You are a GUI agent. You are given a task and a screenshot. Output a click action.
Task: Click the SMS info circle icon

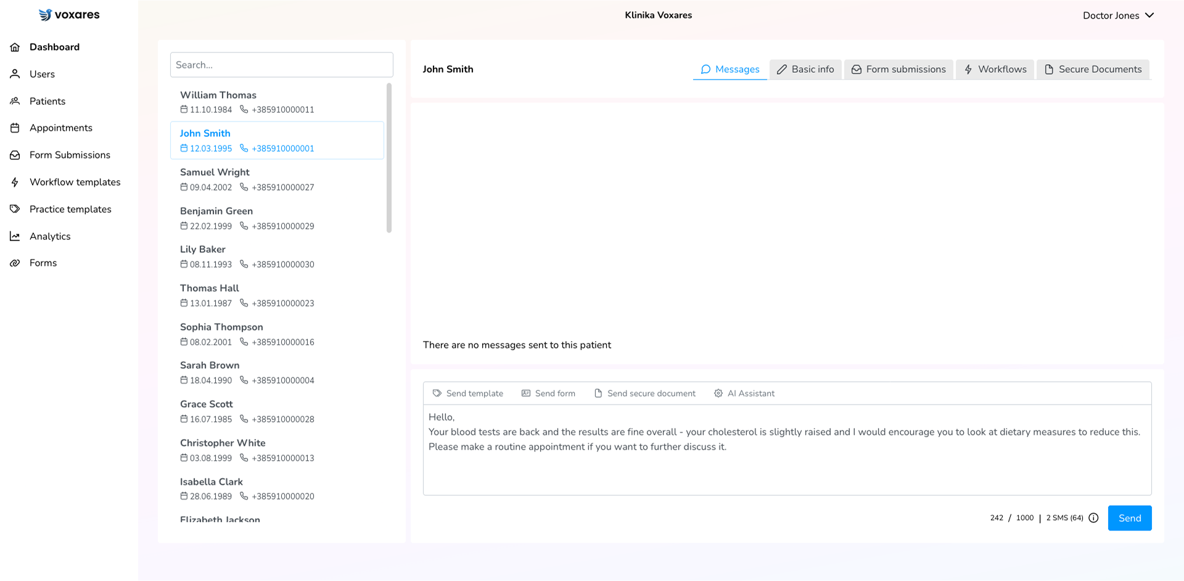click(1093, 518)
